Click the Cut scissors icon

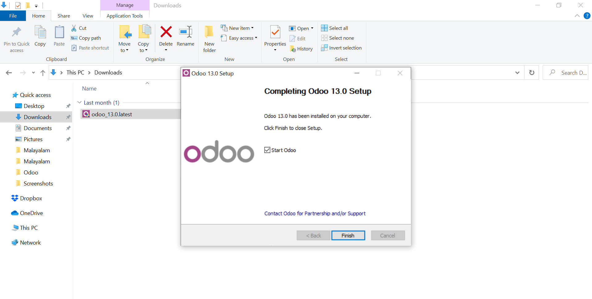tap(74, 28)
